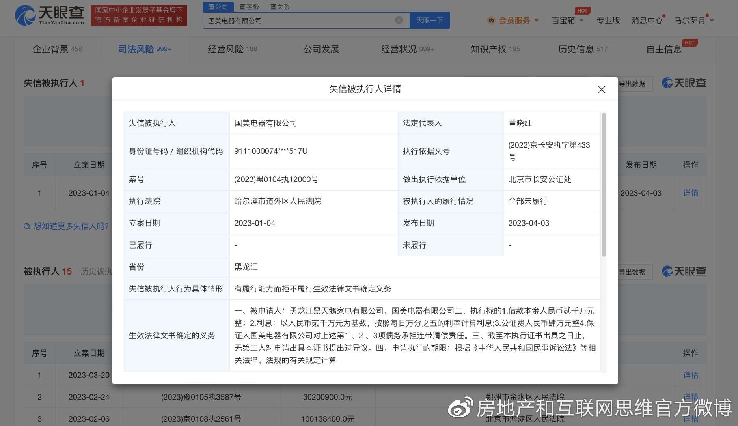The height and width of the screenshot is (426, 738).
Task: Click the 天眼一下 search button
Action: (430, 20)
